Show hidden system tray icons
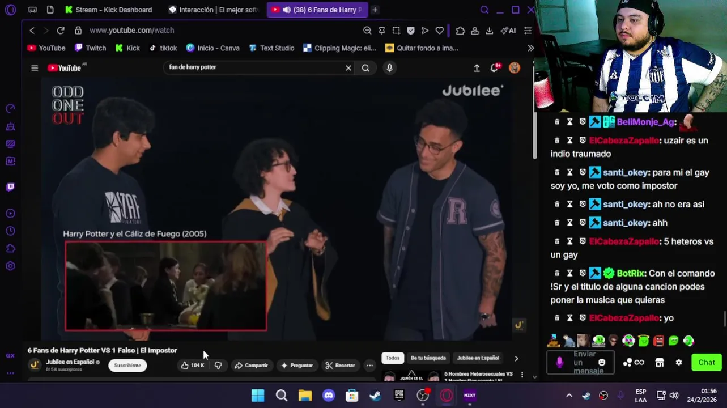This screenshot has height=408, width=727. click(x=569, y=396)
